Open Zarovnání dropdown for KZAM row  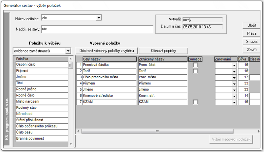pos(234,102)
